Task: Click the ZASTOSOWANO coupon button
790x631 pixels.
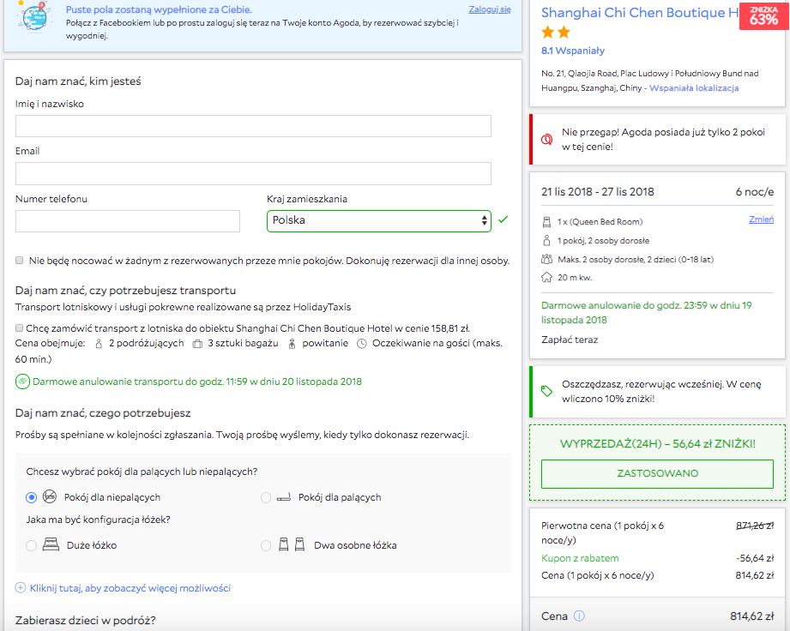Action: [x=657, y=473]
